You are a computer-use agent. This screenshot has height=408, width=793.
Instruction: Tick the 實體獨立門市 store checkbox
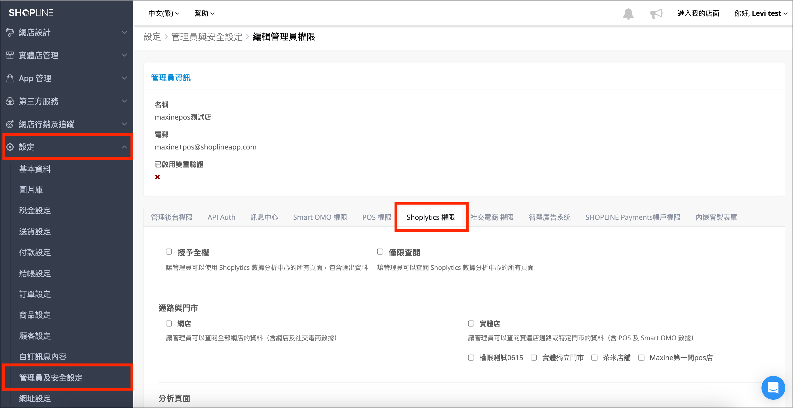tap(534, 357)
